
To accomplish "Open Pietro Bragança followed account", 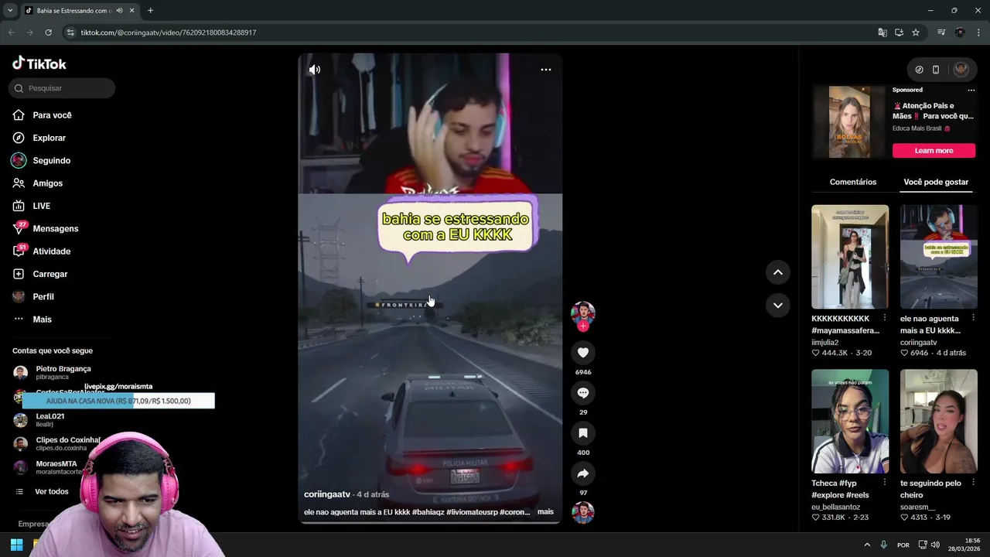I will point(62,372).
